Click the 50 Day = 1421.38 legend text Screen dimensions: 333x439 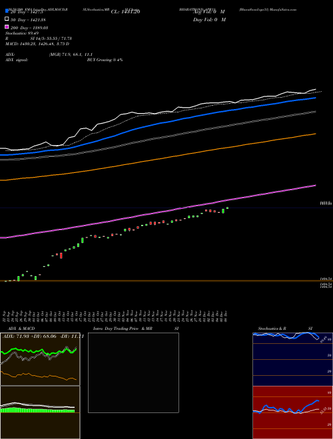28,20
